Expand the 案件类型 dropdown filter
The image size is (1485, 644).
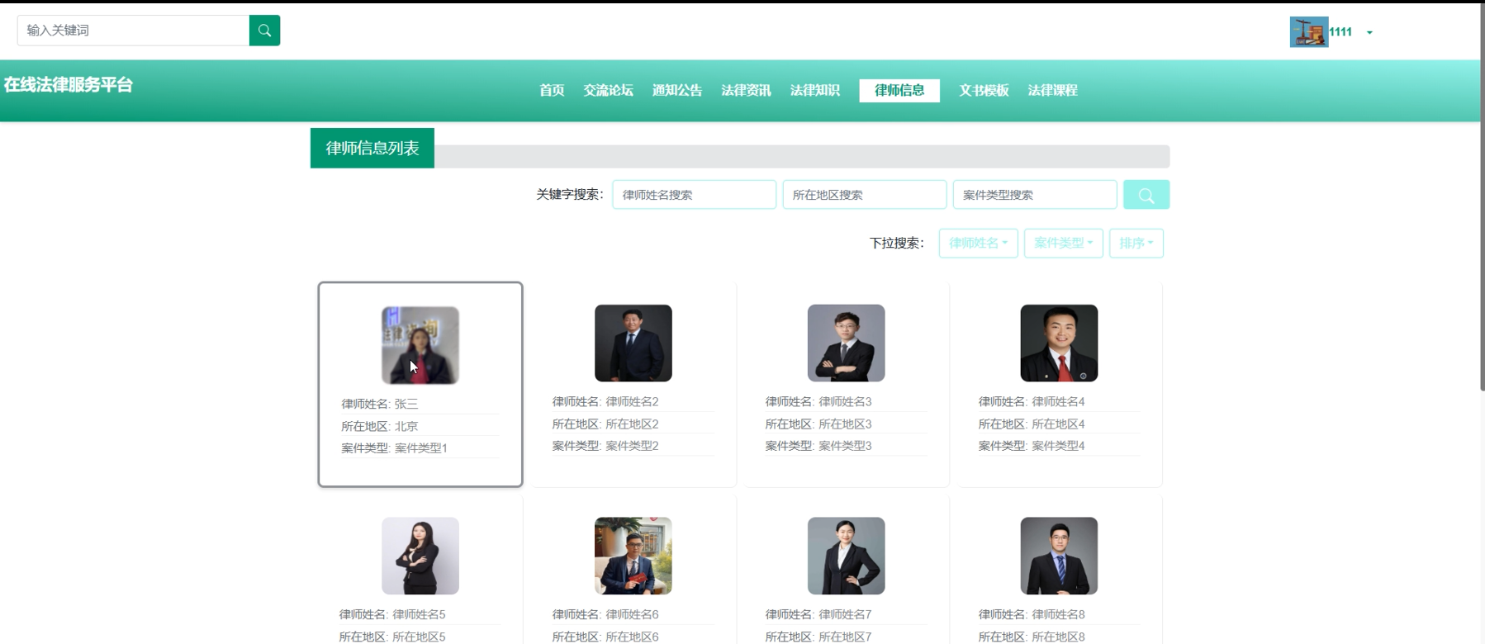[x=1063, y=243]
